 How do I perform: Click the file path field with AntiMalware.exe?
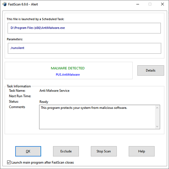pos(84,28)
